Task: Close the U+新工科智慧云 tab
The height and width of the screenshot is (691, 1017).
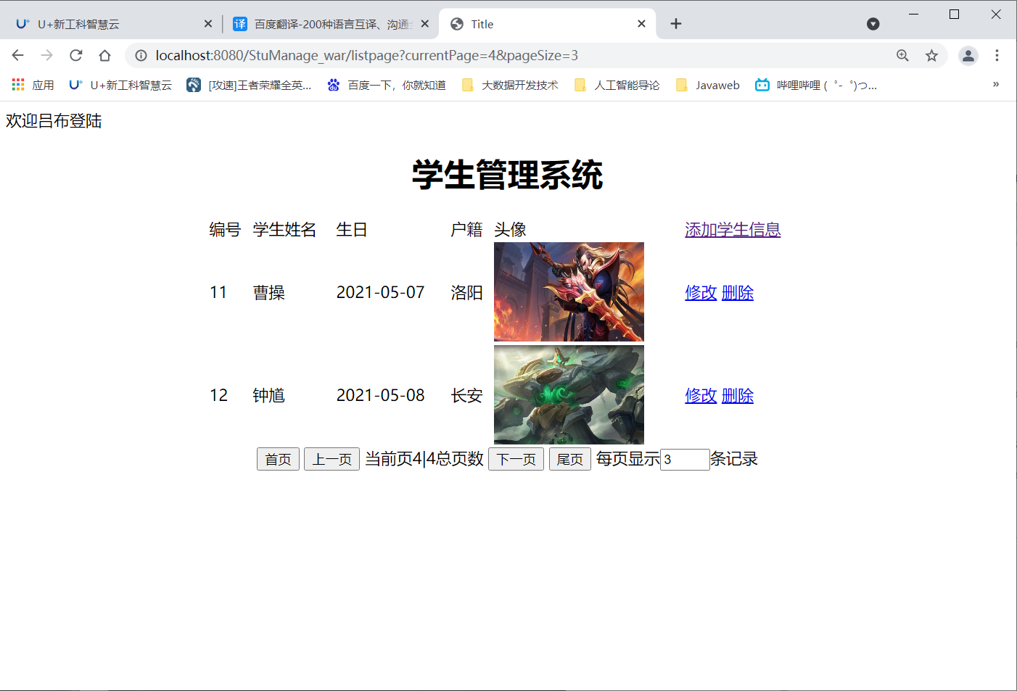Action: (x=208, y=24)
